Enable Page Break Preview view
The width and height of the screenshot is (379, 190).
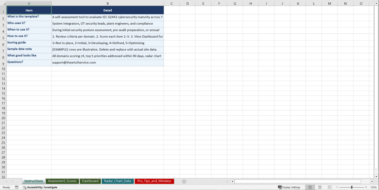point(330,187)
